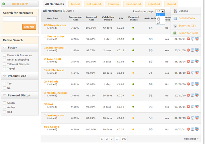Click the window icon in 888 Casino row

(x=192, y=129)
